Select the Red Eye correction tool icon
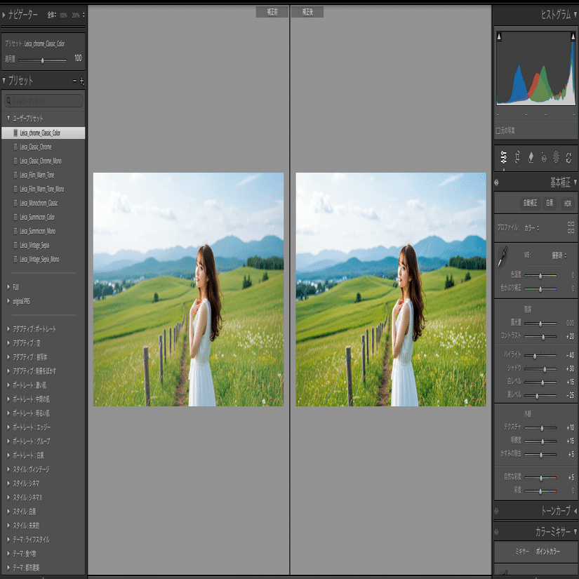This screenshot has width=579, height=579. pyautogui.click(x=543, y=157)
